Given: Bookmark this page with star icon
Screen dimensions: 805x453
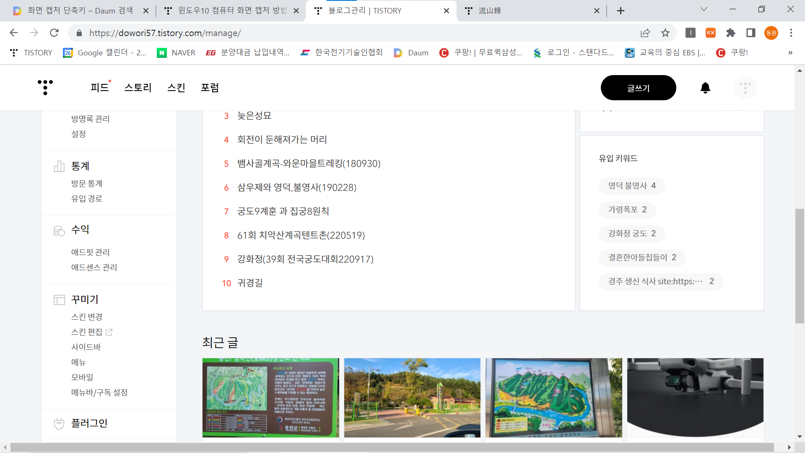Looking at the screenshot, I should coord(665,33).
